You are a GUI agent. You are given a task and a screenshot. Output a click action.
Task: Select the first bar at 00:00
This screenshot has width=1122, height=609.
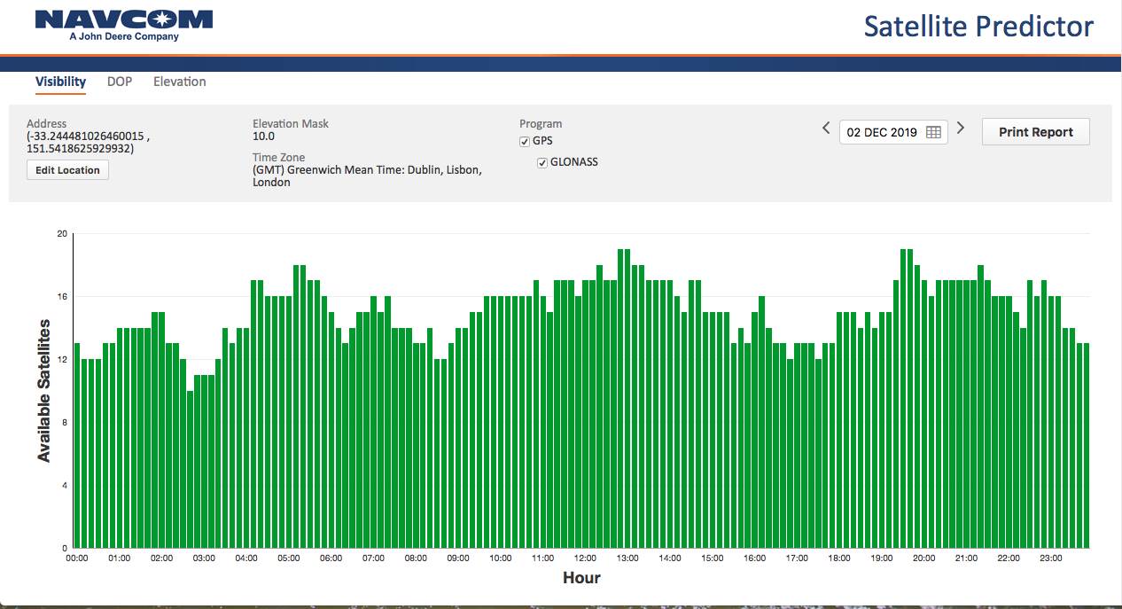77,445
